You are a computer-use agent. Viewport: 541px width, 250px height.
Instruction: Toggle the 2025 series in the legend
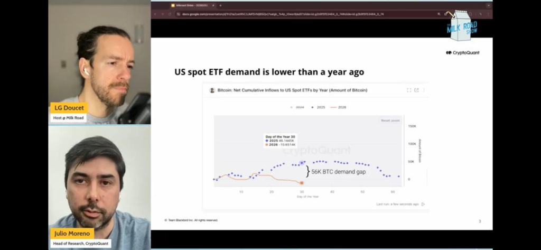pos(318,107)
